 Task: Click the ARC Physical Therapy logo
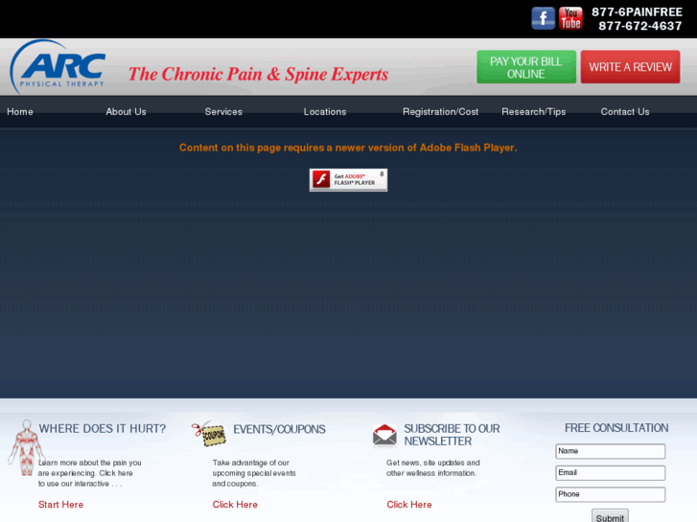[58, 67]
